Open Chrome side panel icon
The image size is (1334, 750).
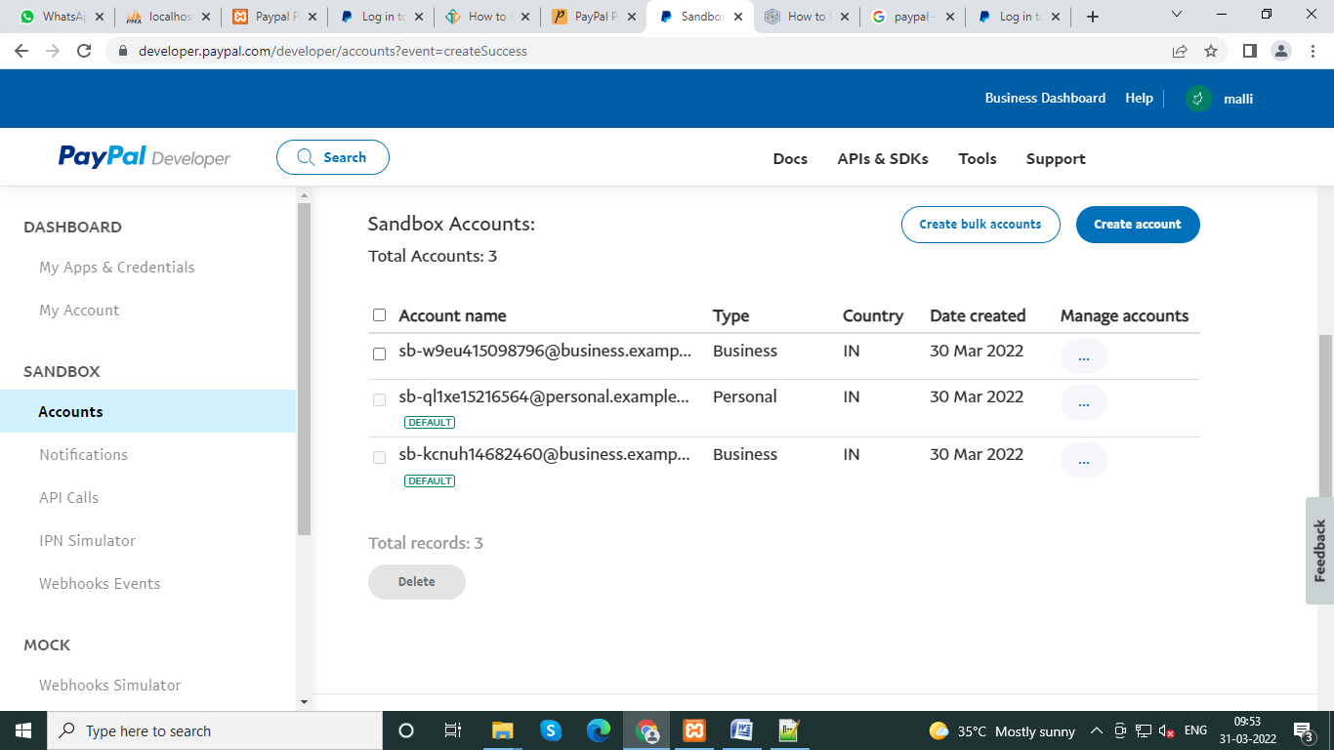1249,51
